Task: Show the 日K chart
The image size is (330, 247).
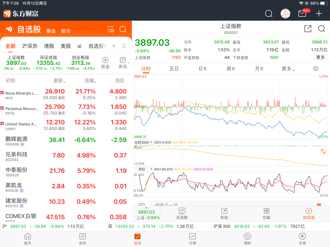Action: 203,69
